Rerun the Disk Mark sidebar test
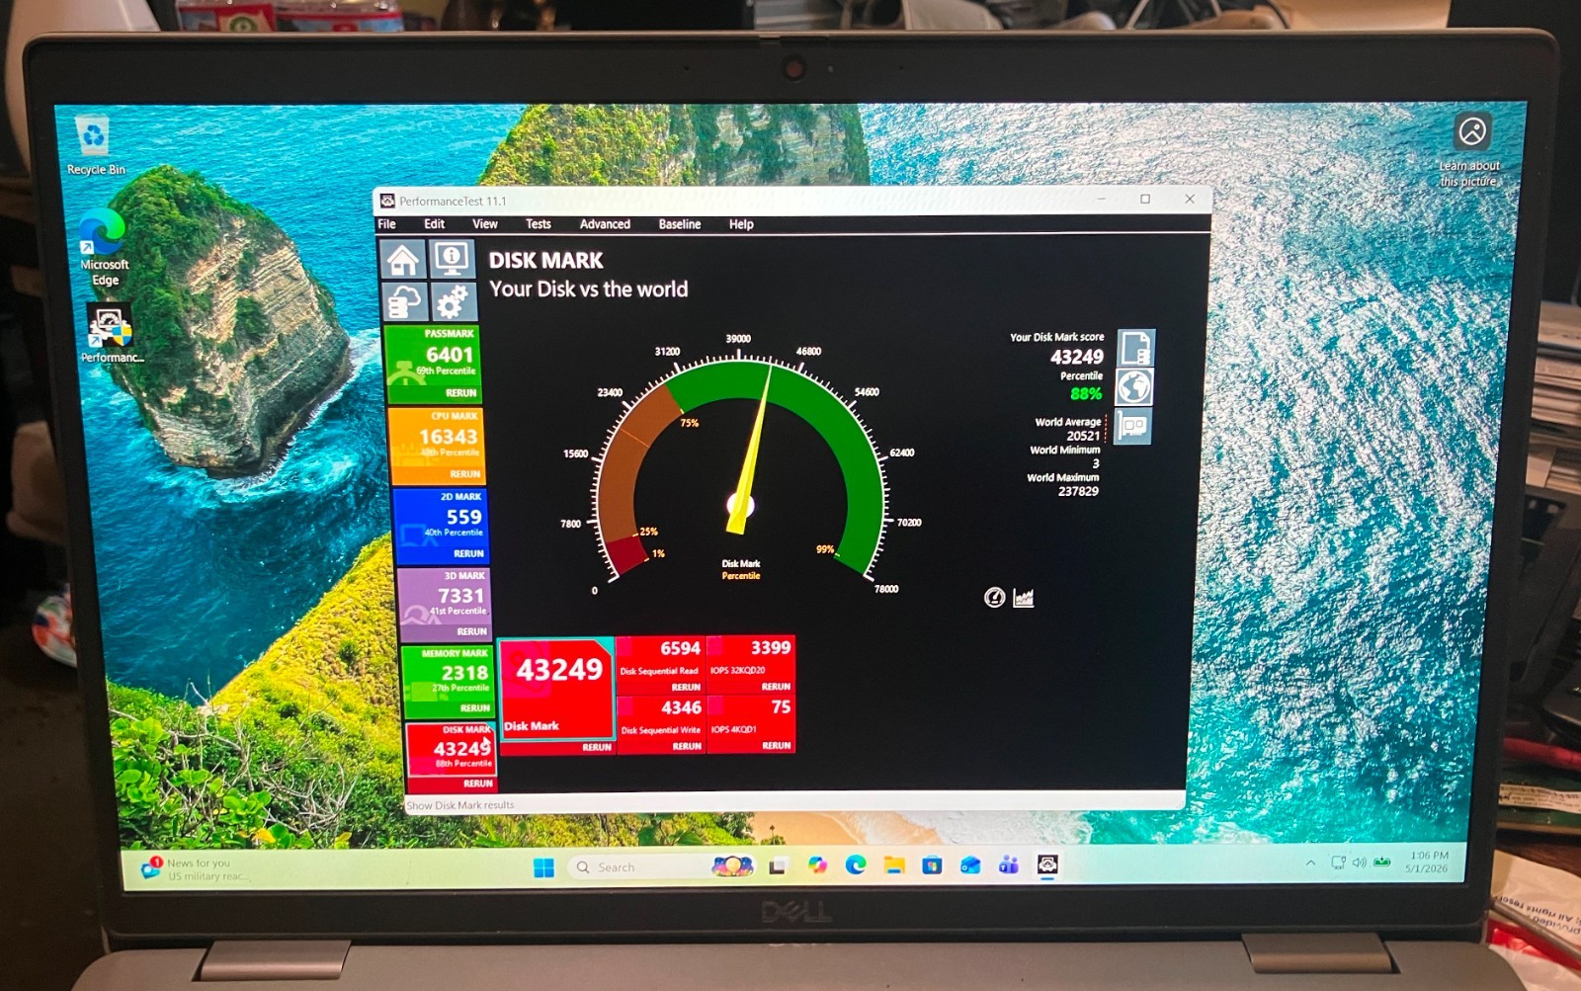 [477, 784]
